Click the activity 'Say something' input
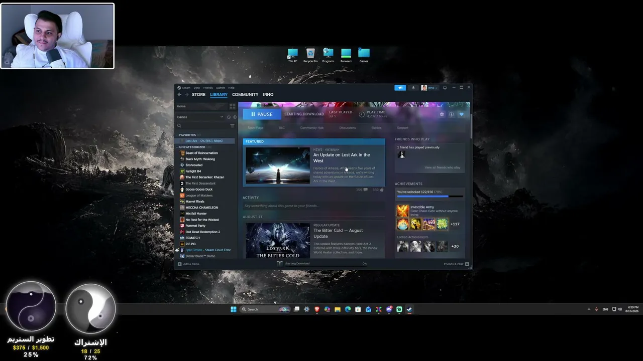 (313, 206)
